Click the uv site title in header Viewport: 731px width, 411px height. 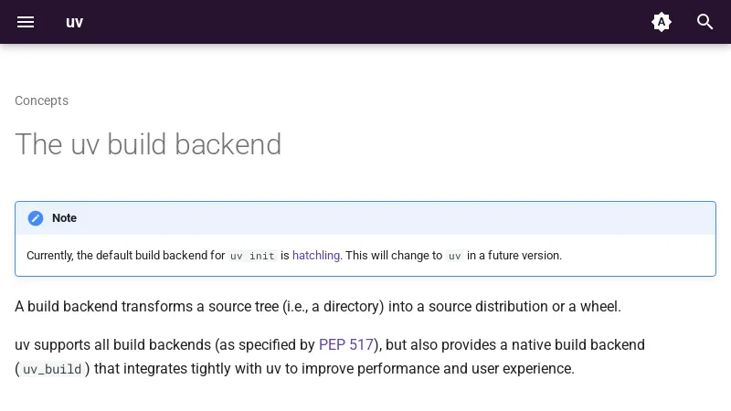point(75,22)
